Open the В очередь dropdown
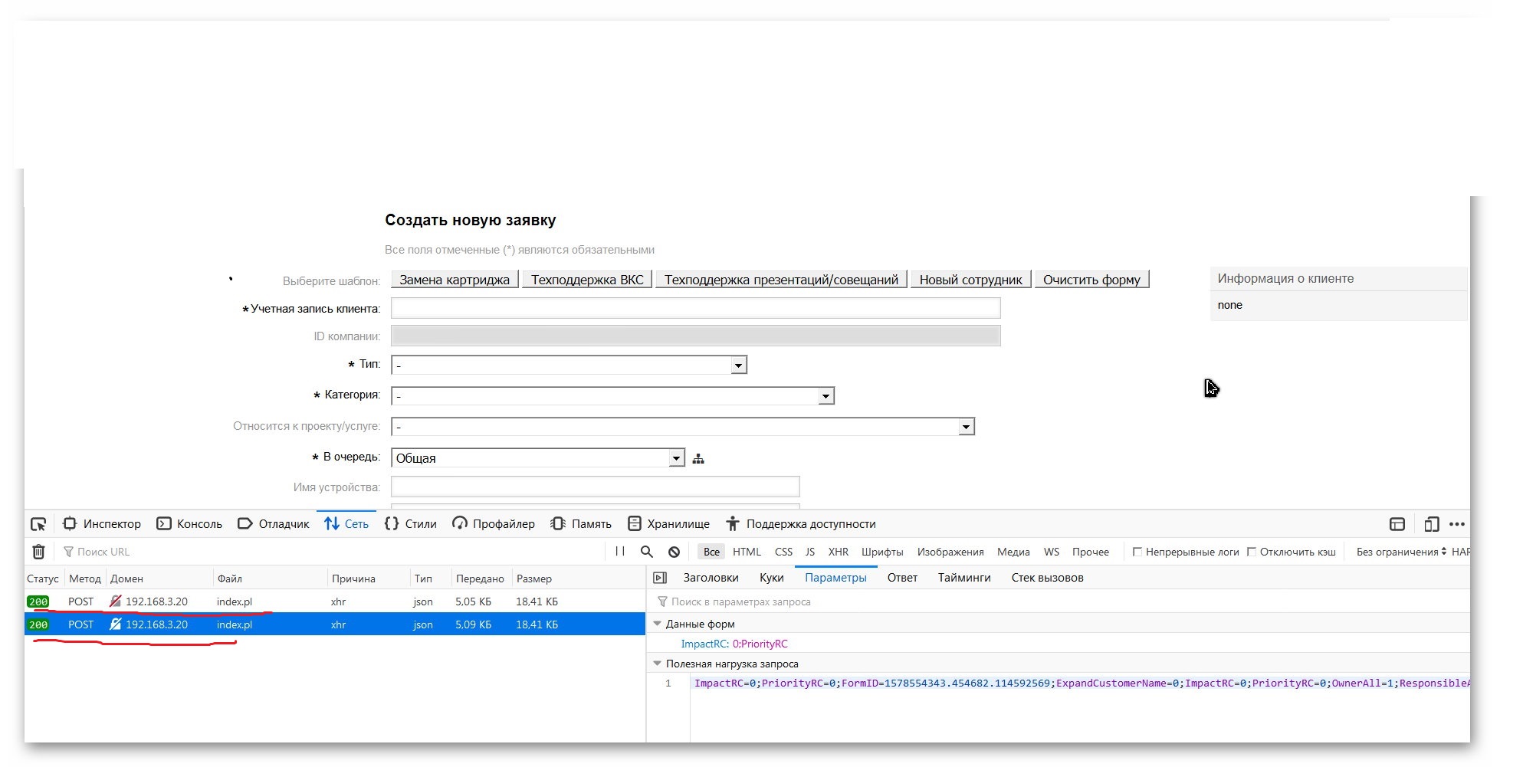 537,457
